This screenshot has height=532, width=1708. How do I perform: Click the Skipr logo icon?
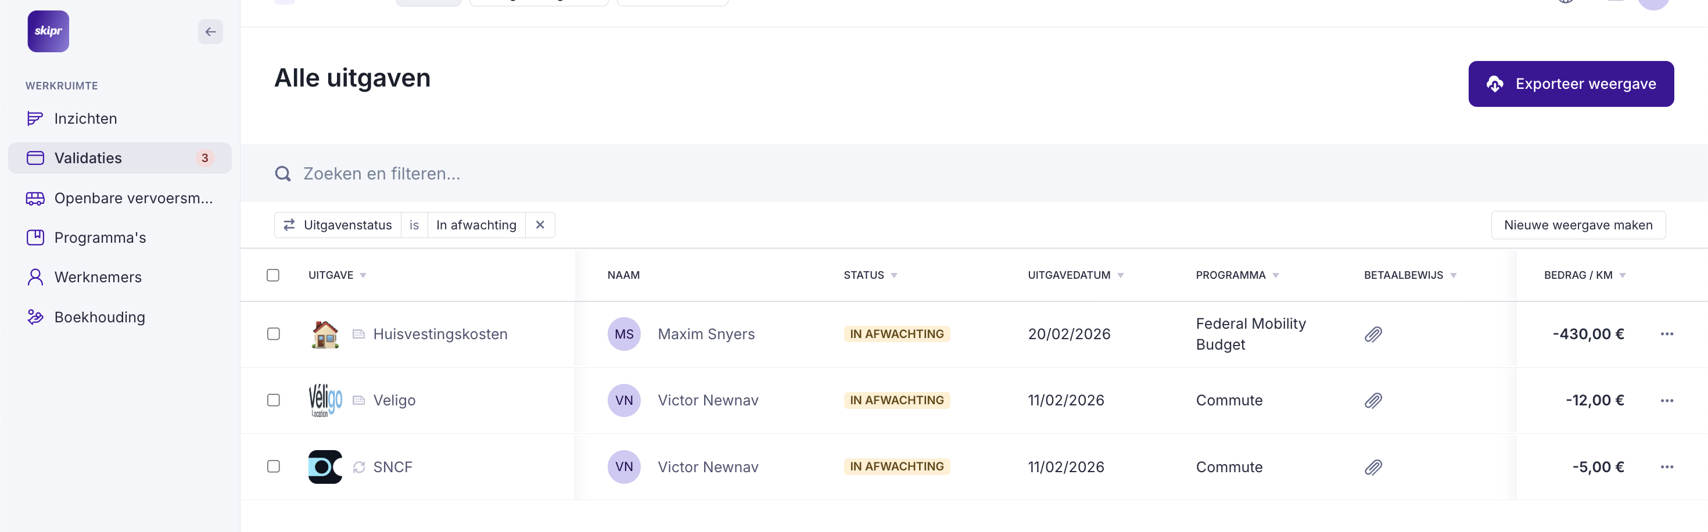[48, 31]
